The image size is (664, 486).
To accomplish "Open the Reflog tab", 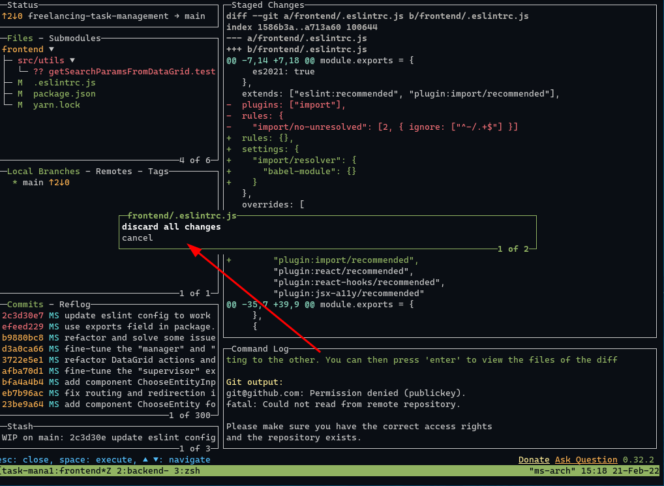I will tap(74, 305).
